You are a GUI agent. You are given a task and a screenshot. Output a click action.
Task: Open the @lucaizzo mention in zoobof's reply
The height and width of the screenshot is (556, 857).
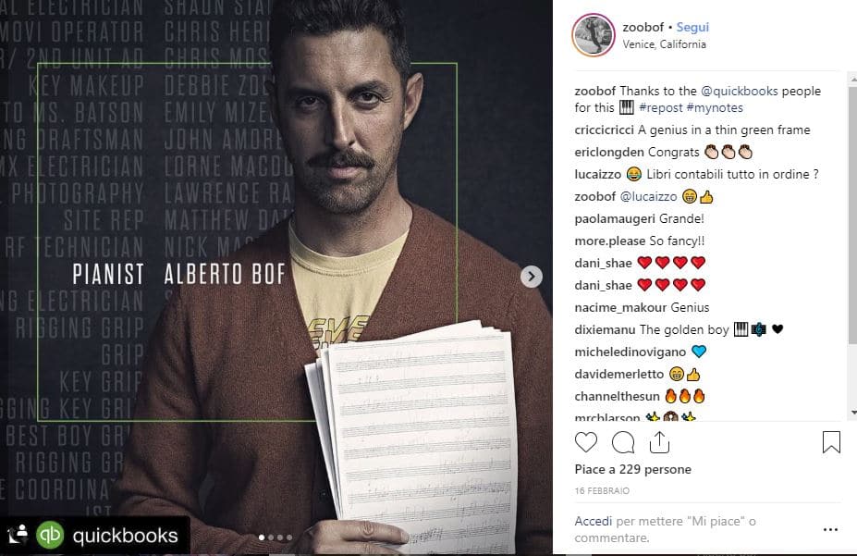coord(648,196)
